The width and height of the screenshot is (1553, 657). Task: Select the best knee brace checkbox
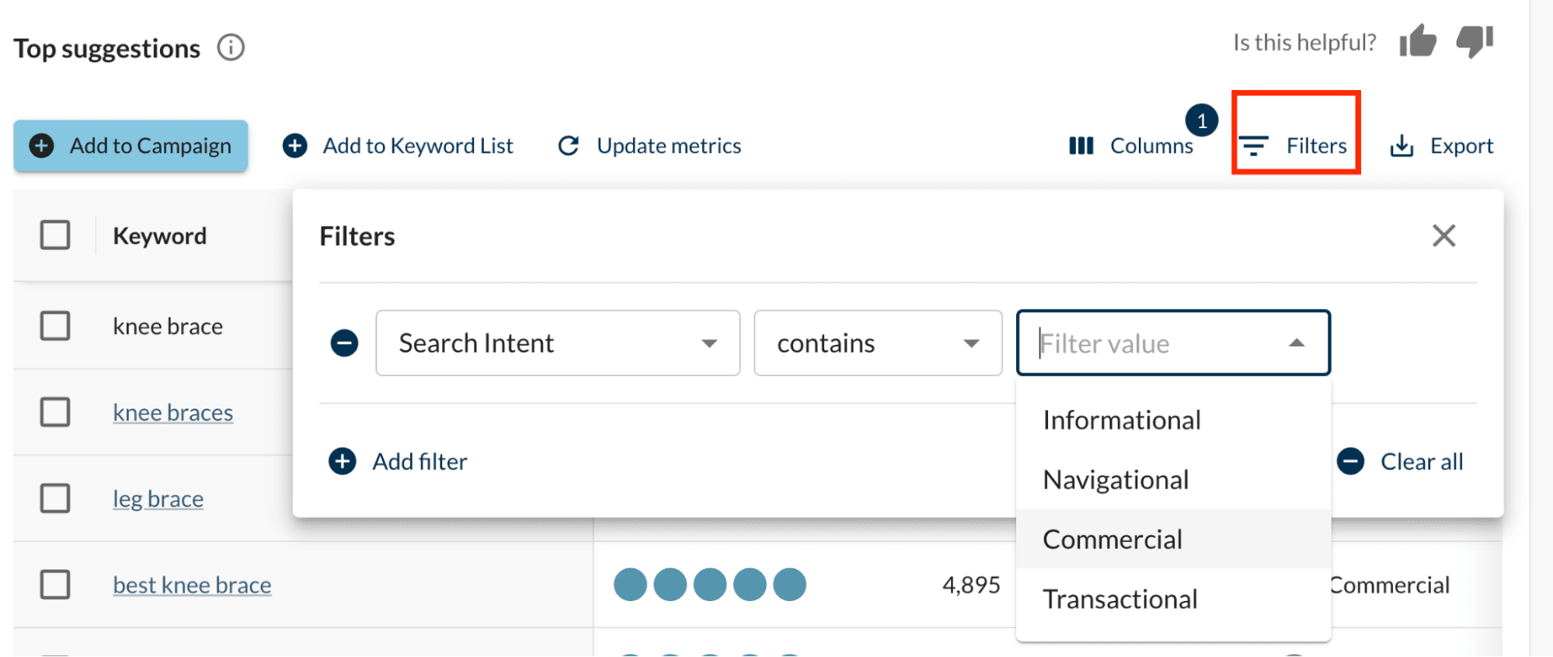click(55, 585)
